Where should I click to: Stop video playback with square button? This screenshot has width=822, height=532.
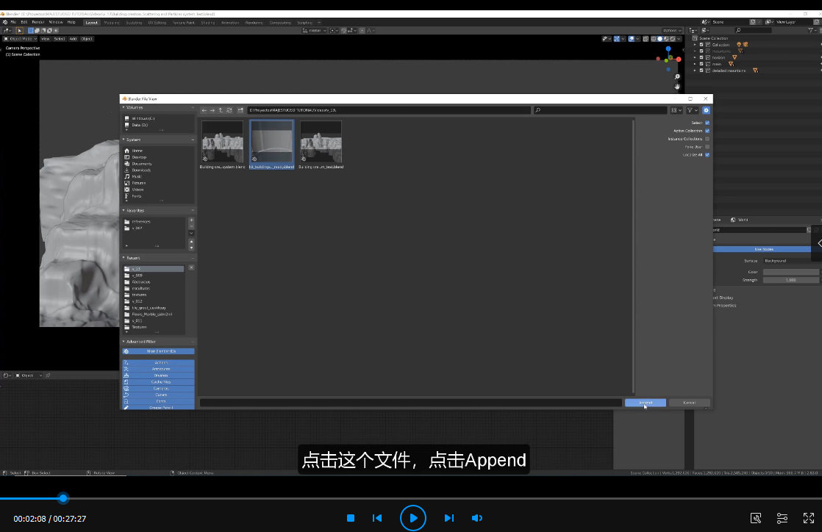pyautogui.click(x=351, y=518)
